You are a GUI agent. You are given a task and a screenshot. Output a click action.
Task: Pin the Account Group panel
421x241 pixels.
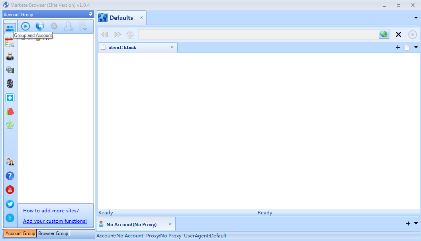[90, 14]
